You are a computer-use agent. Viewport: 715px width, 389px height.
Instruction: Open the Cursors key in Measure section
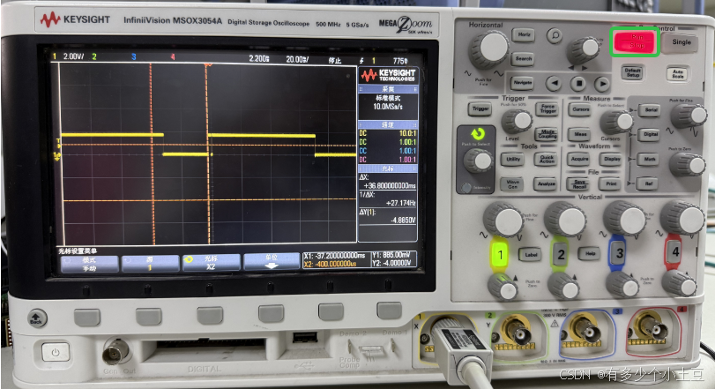[x=580, y=109]
